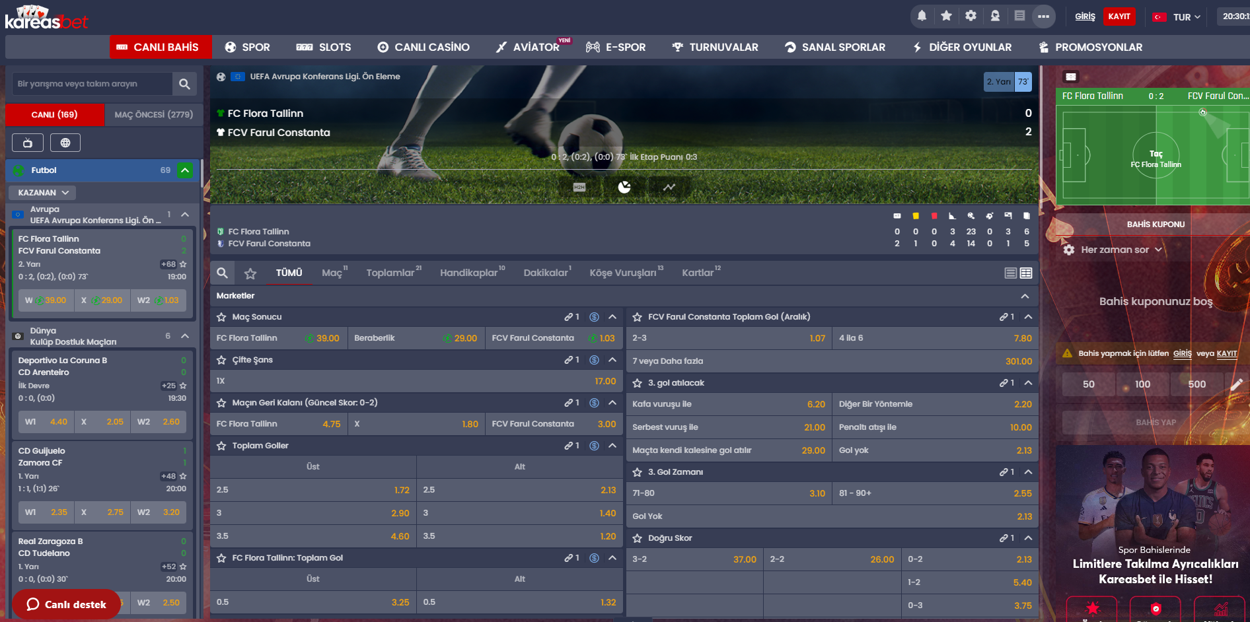Open the H2H statistics icon
The height and width of the screenshot is (622, 1250).
[x=579, y=187]
